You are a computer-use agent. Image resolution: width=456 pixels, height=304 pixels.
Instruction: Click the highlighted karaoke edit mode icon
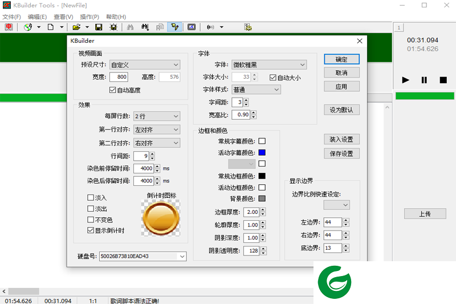pyautogui.click(x=175, y=27)
